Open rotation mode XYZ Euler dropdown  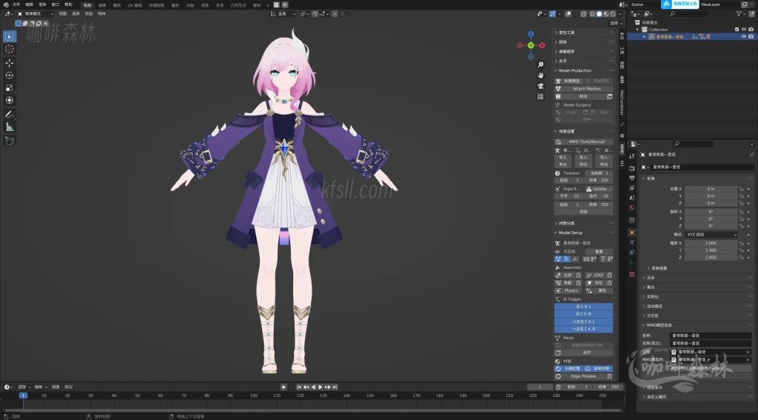(x=711, y=235)
